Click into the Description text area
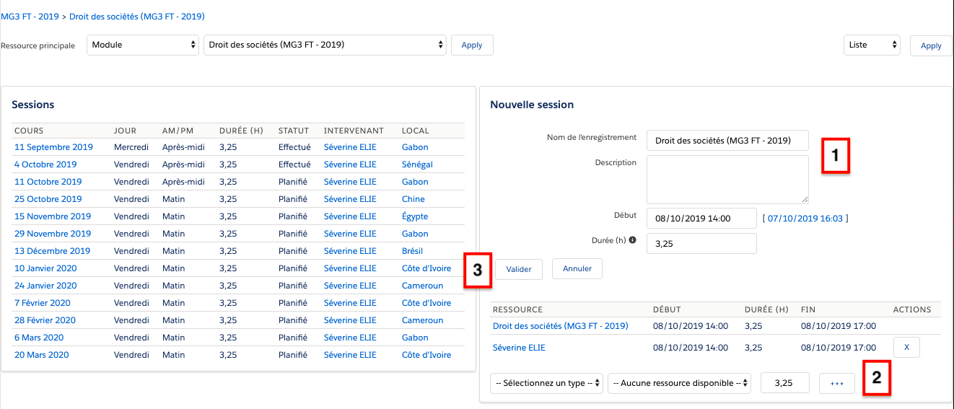The image size is (954, 409). (727, 180)
